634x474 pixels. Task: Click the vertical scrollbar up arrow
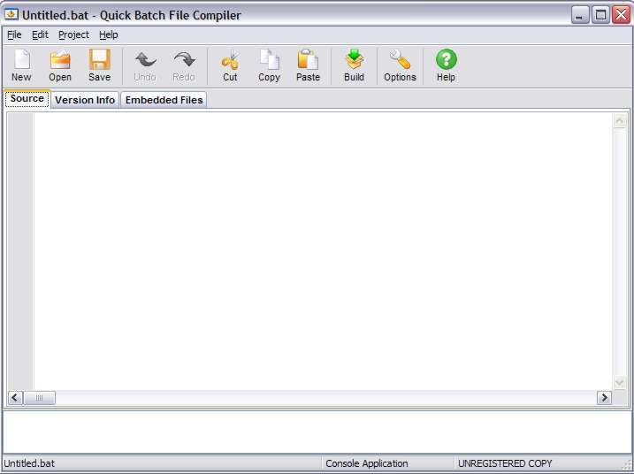620,120
